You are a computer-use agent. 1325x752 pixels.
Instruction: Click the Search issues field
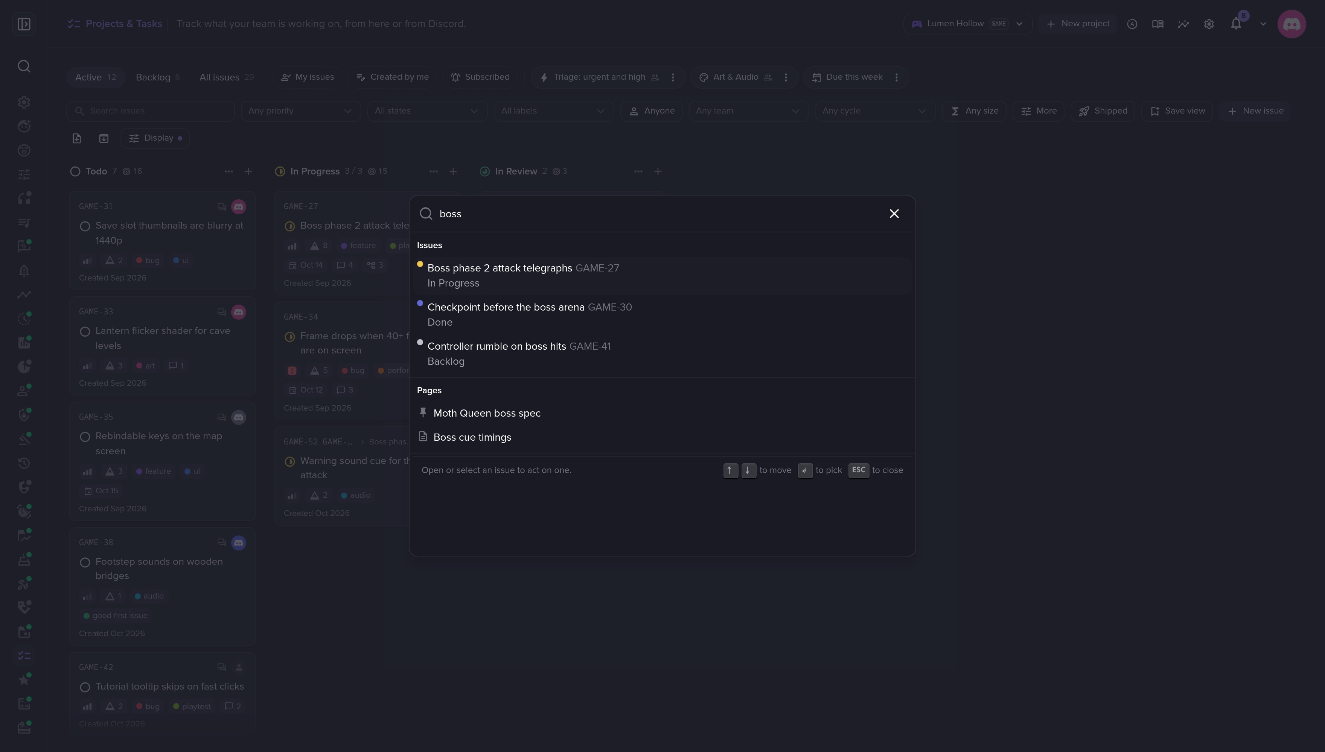point(151,111)
